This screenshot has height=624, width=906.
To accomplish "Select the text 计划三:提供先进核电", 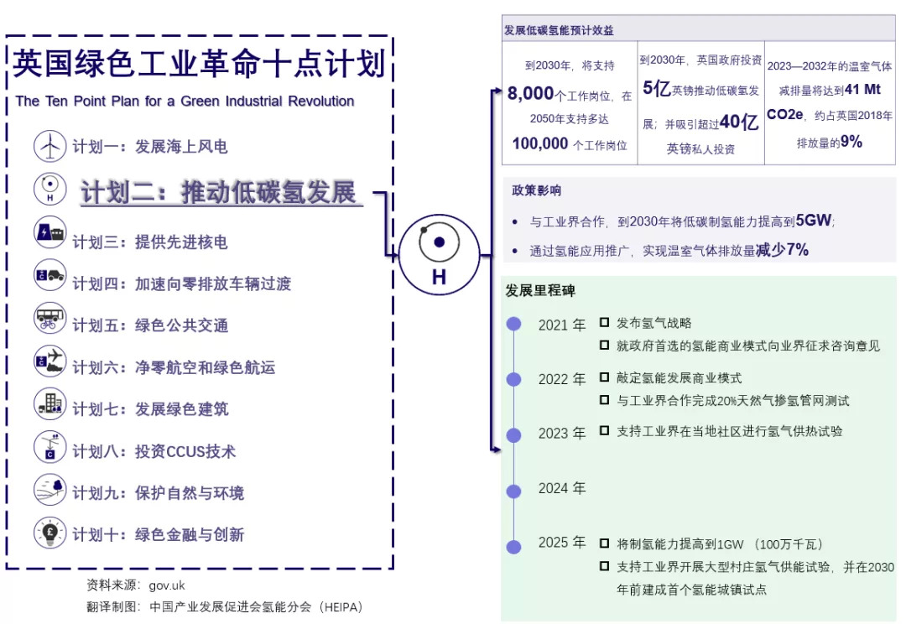I will point(149,242).
